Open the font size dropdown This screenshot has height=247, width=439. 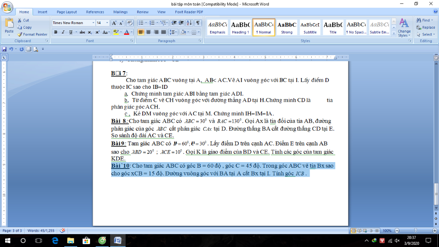tap(107, 23)
